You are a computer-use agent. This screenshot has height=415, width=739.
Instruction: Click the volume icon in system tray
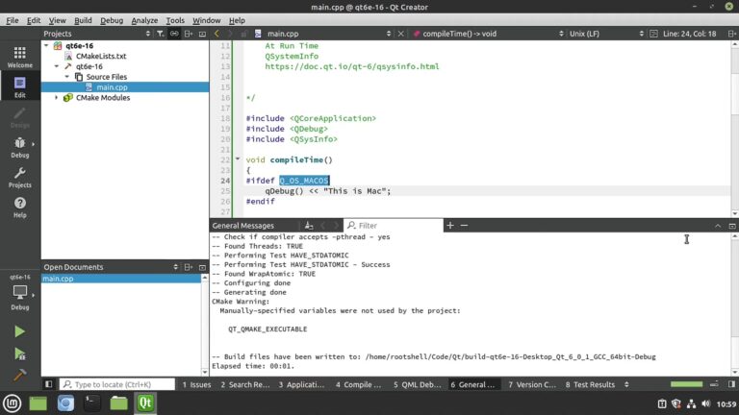click(705, 403)
